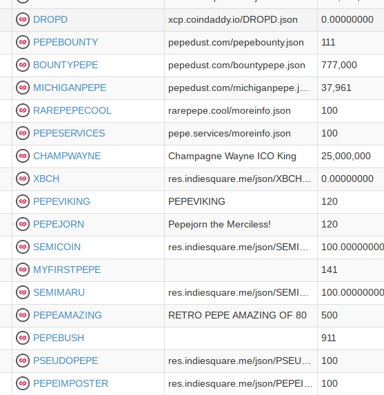Image resolution: width=384 pixels, height=395 pixels.
Task: Select quantity 777,000 in BOUNTYPEPE row
Action: tap(339, 65)
